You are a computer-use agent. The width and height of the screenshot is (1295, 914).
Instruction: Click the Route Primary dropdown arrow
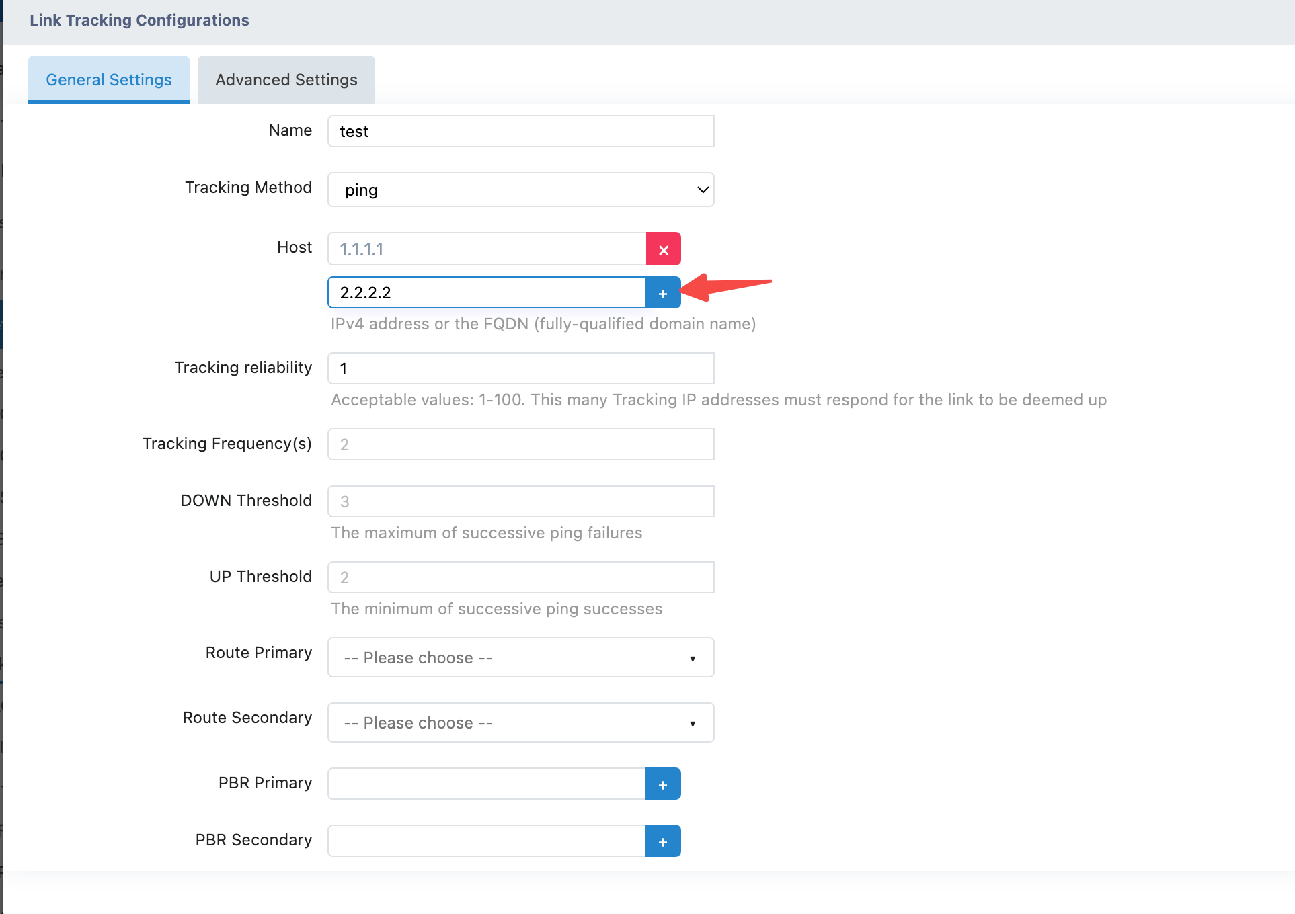[x=693, y=659]
